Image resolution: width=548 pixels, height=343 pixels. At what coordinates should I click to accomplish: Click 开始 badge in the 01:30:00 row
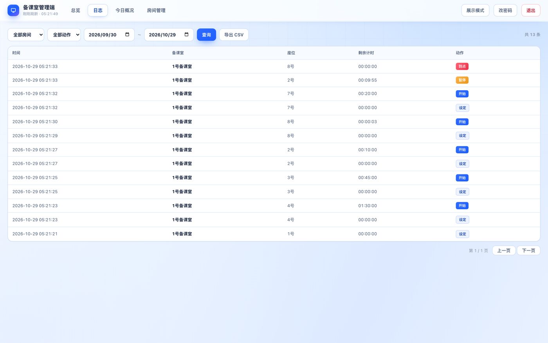pyautogui.click(x=462, y=205)
